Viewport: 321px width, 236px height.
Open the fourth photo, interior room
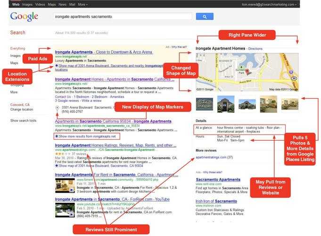coord(268,104)
